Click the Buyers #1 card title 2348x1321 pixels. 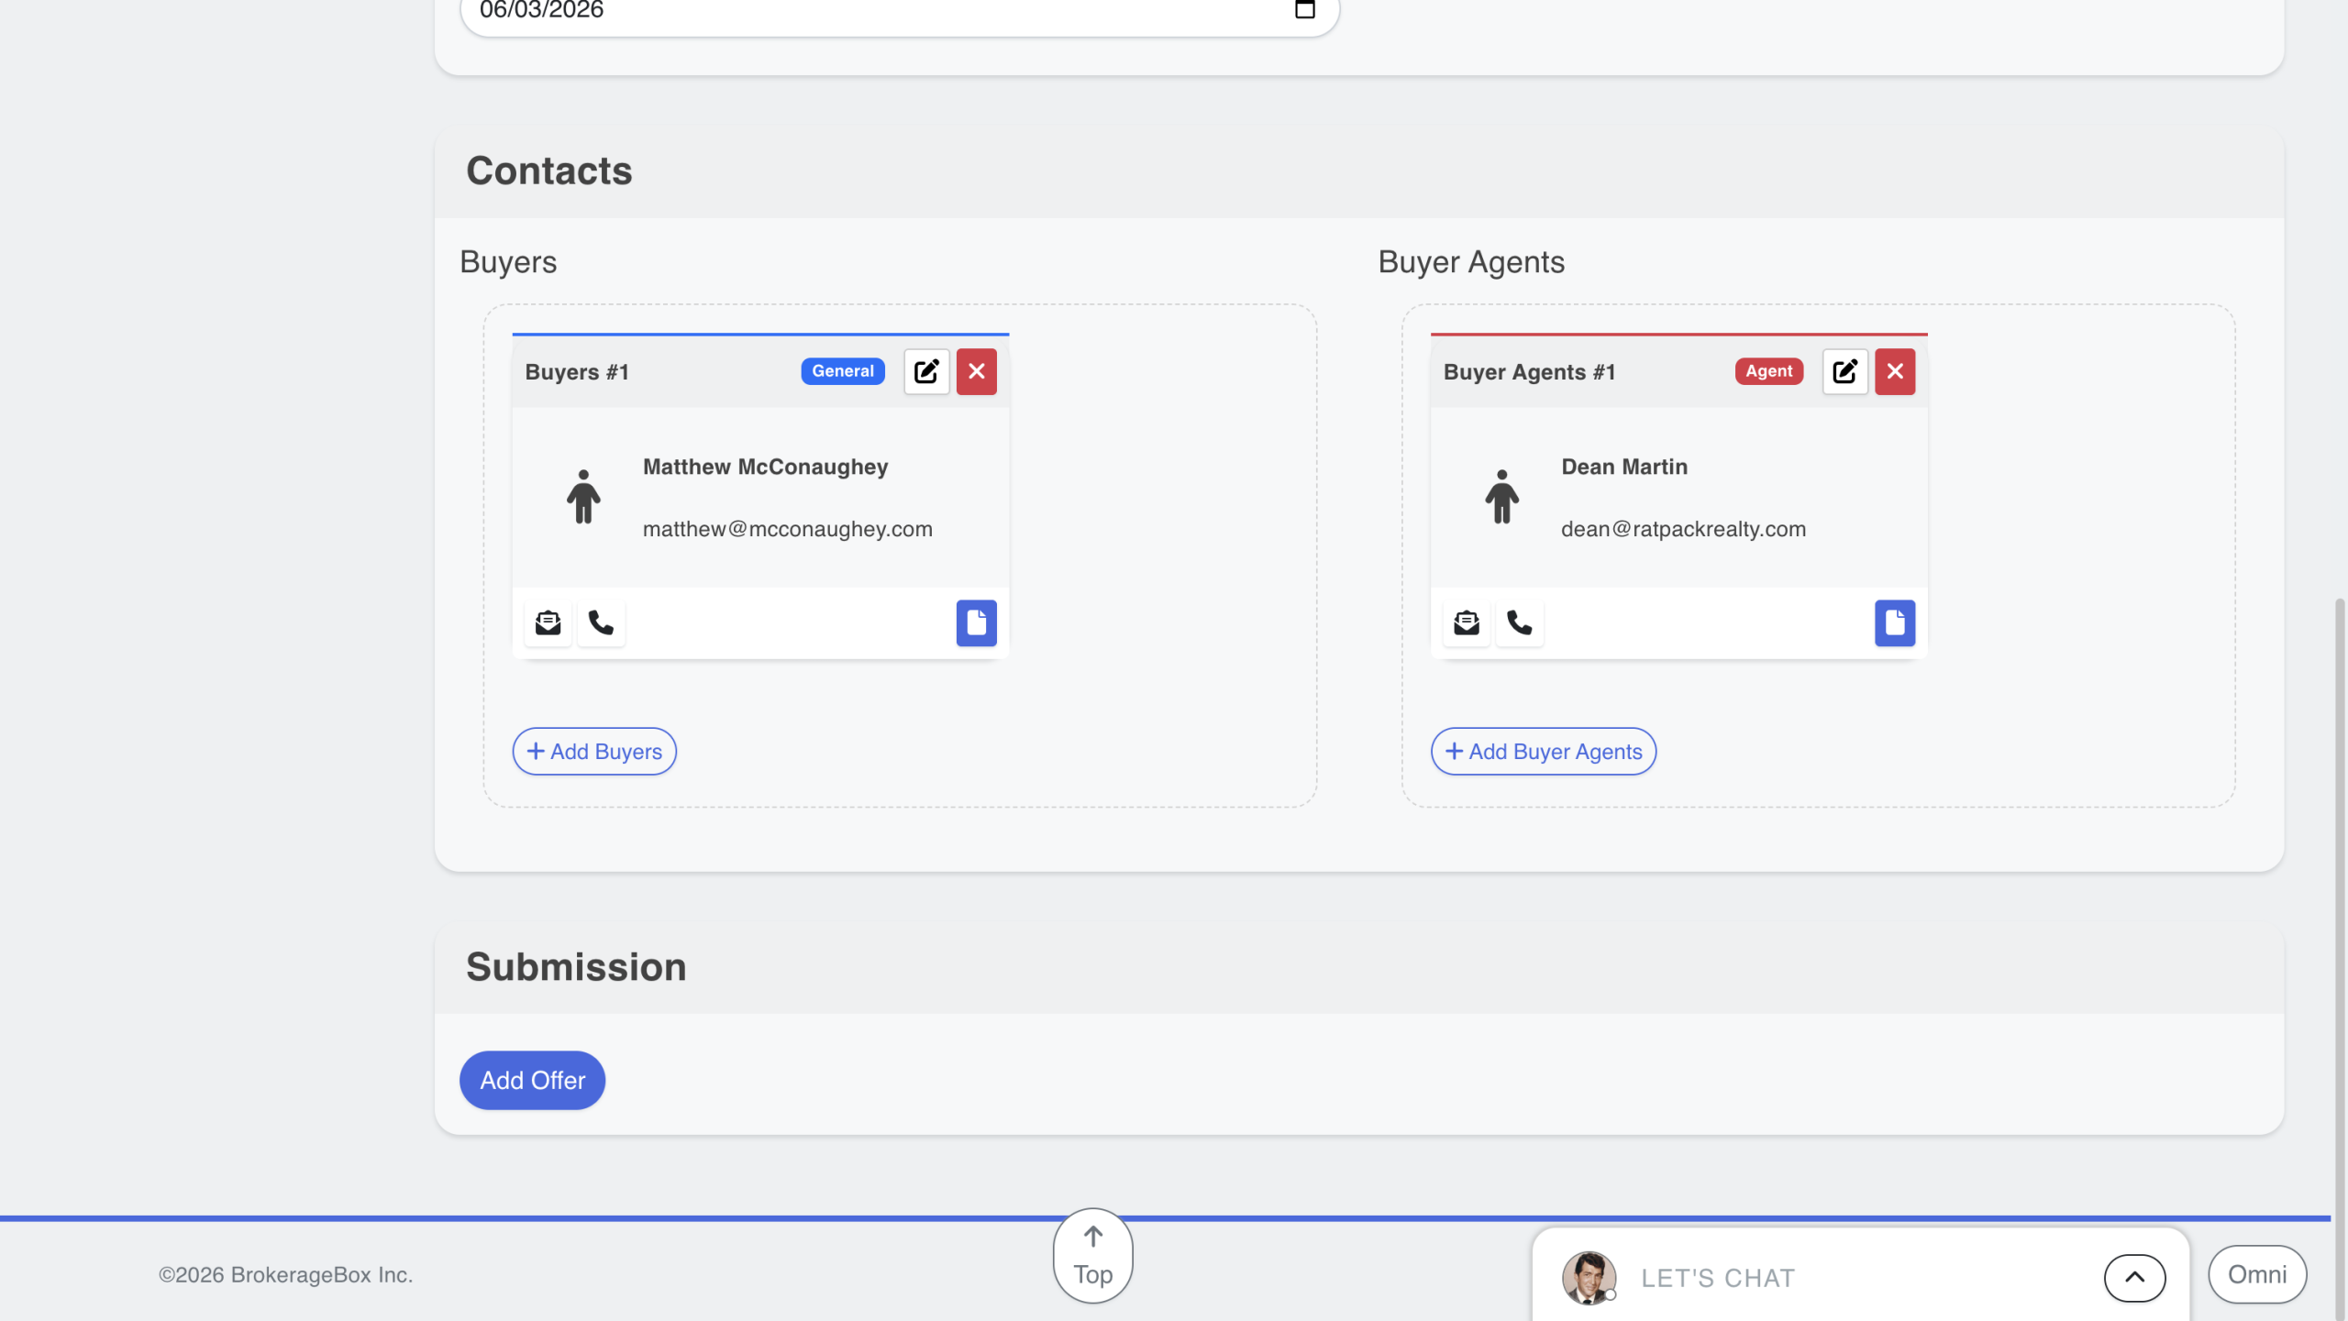577,372
